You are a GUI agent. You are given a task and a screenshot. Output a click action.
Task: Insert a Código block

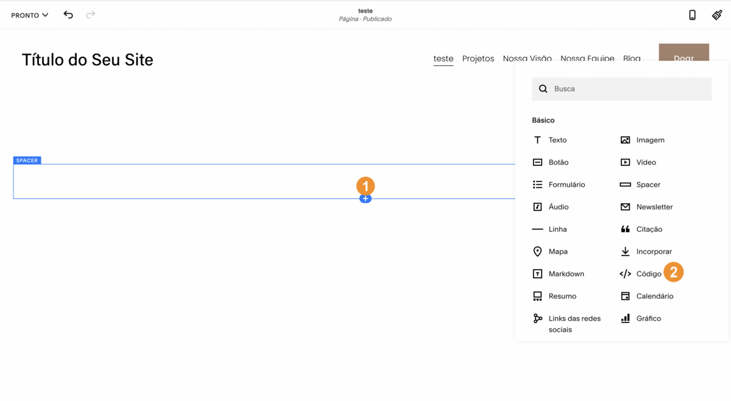point(648,274)
